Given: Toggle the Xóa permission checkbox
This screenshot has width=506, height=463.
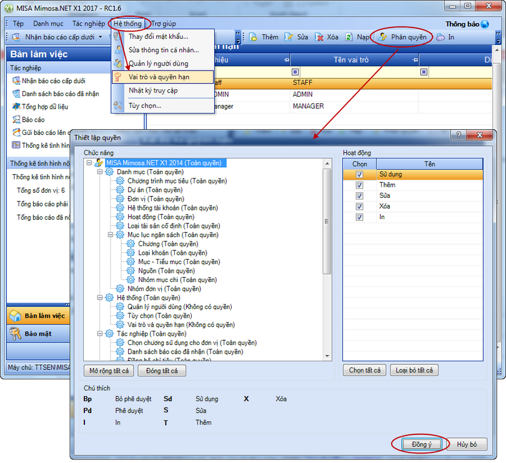Looking at the screenshot, I should (359, 207).
